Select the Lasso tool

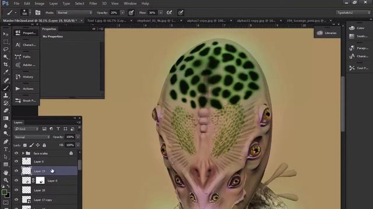(x=6, y=49)
